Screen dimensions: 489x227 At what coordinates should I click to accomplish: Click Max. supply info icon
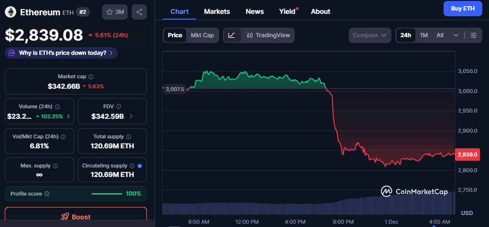[x=56, y=166]
